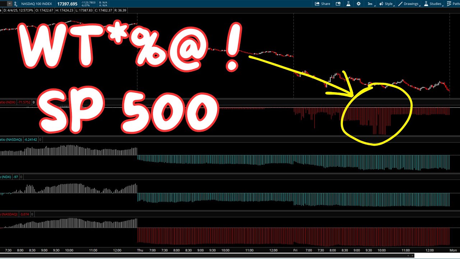Click the ratio (NASDAQ) study label

click(11, 140)
